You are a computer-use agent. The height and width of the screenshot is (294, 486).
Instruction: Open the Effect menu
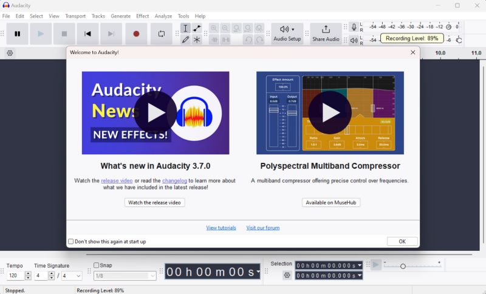pos(143,16)
